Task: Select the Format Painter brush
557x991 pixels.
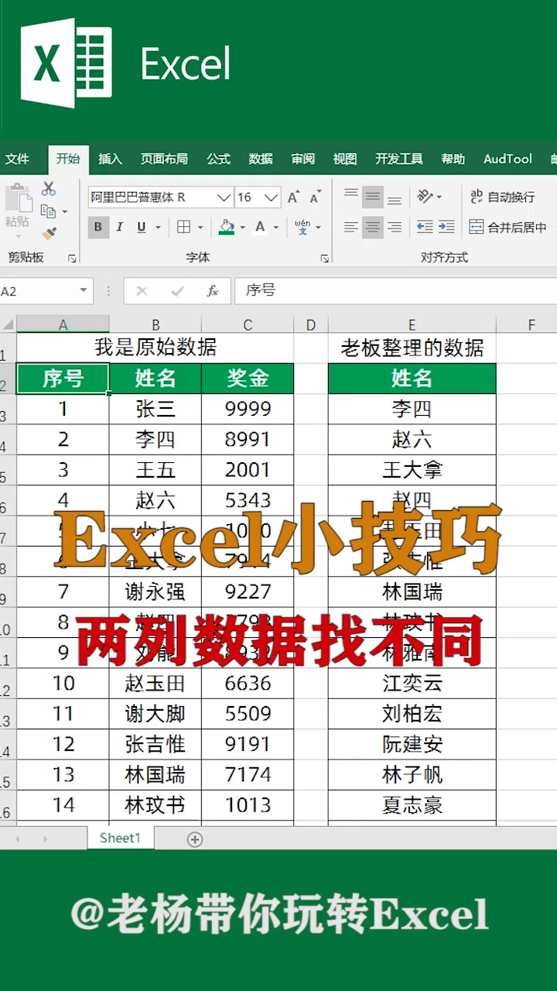Action: [x=49, y=233]
